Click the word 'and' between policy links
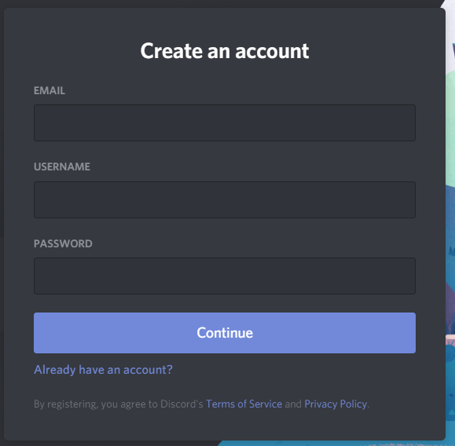 click(x=293, y=404)
